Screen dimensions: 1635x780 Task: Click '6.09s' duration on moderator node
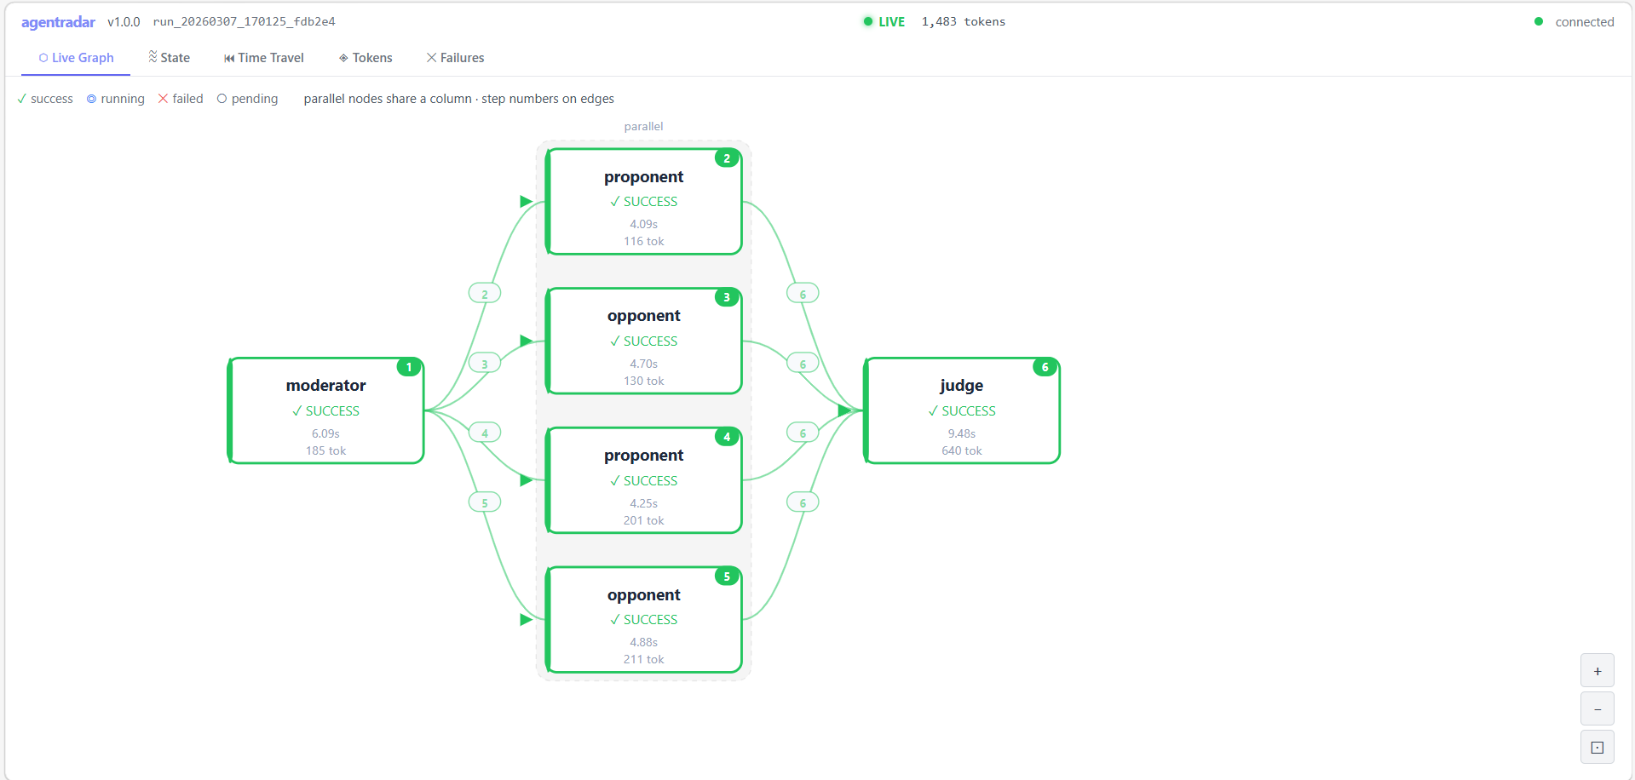(x=325, y=433)
